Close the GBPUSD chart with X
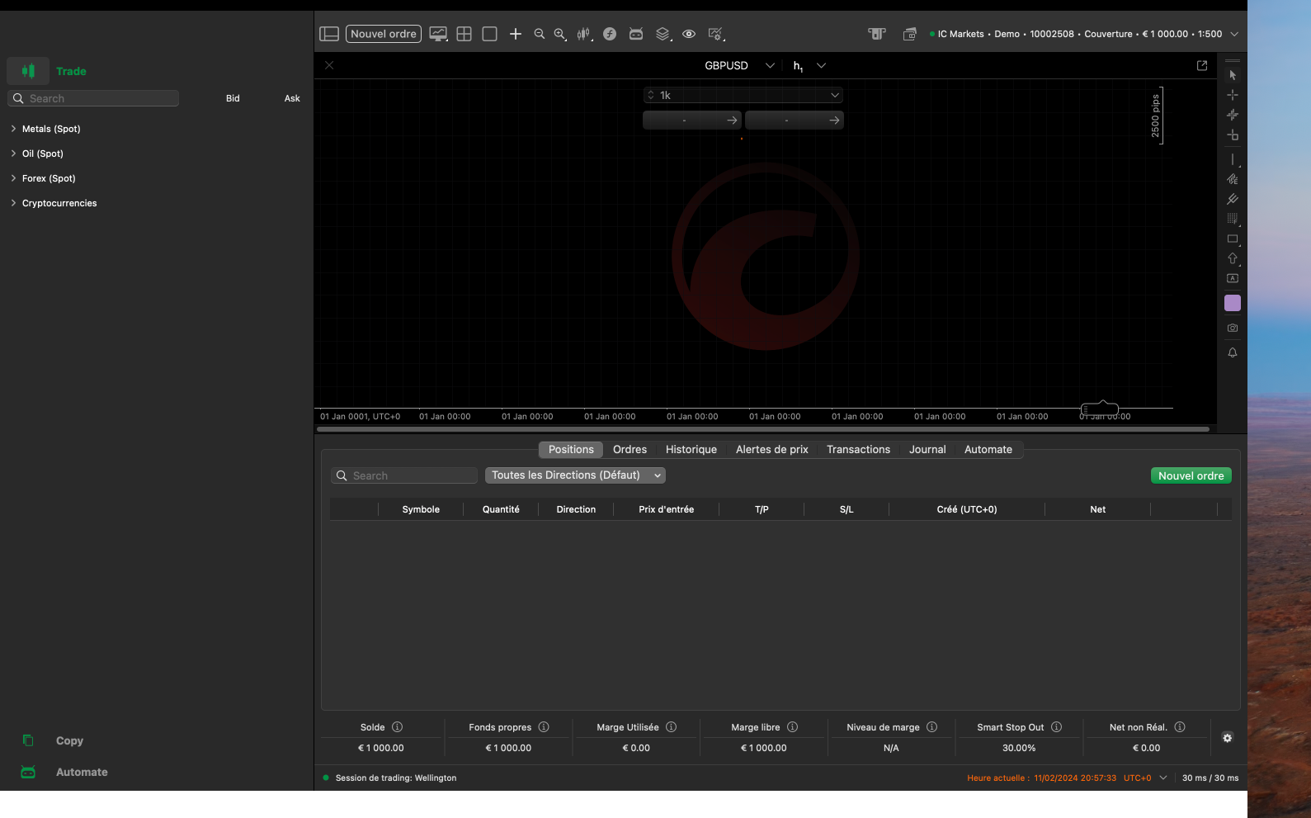The image size is (1311, 818). (x=329, y=65)
